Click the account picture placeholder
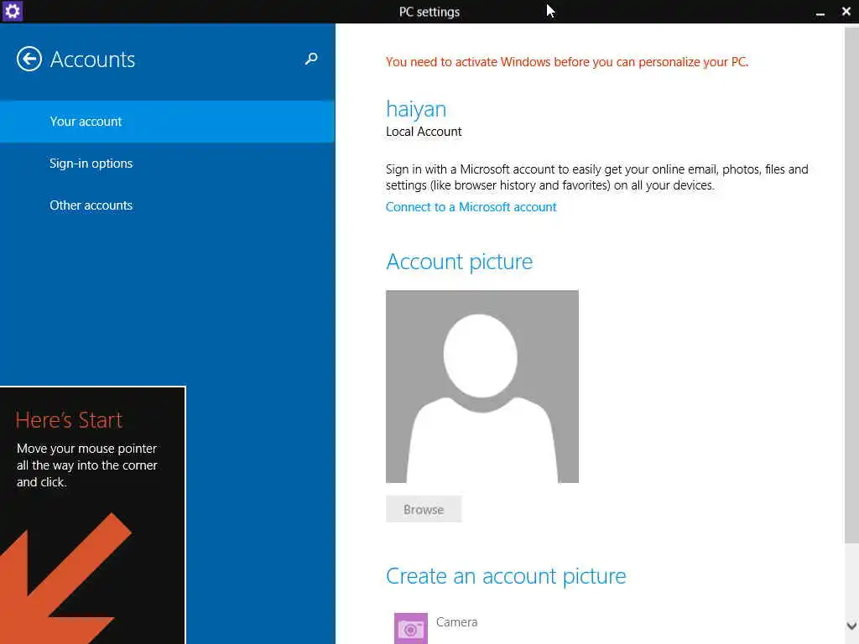The image size is (859, 644). pos(482,387)
